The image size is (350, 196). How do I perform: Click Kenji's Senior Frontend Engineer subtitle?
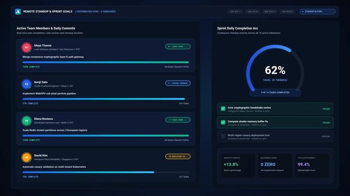click(x=54, y=86)
